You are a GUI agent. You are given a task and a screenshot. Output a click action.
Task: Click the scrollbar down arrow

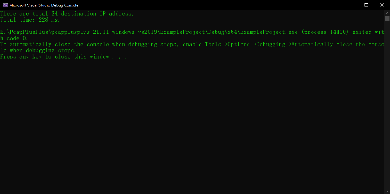(x=387, y=191)
